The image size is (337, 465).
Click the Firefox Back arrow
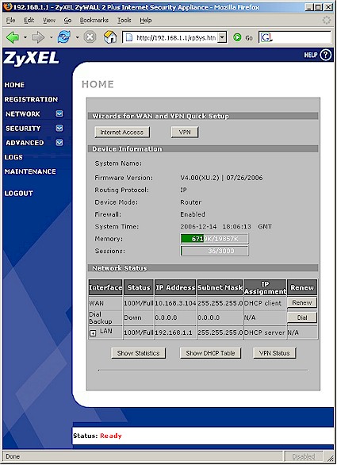pyautogui.click(x=13, y=37)
